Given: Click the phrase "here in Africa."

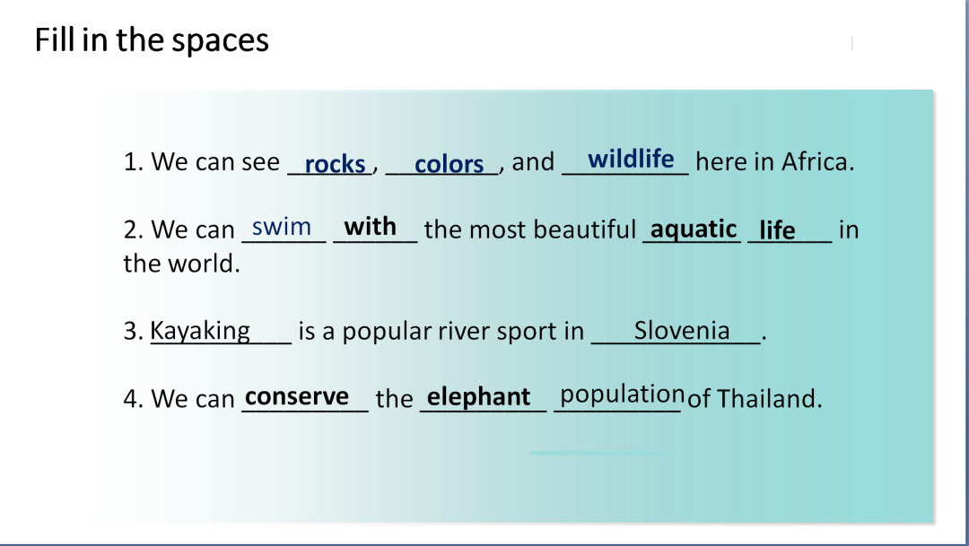Looking at the screenshot, I should point(775,161).
